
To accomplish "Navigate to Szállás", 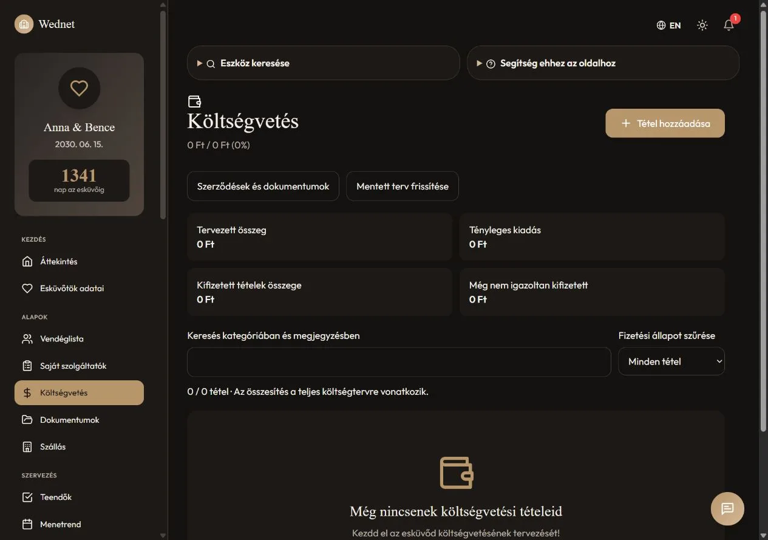I will [x=79, y=446].
